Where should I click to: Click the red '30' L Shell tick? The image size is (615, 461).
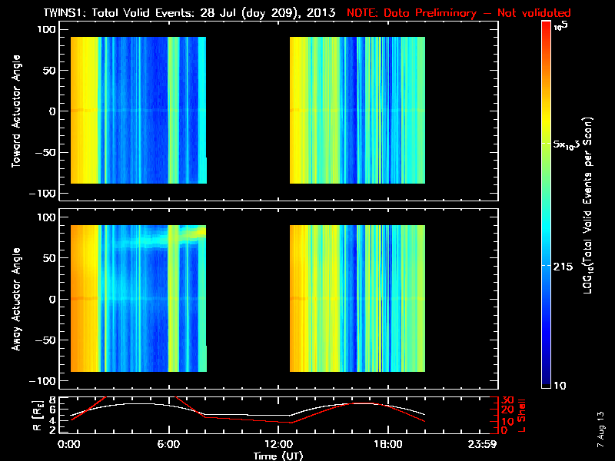(x=507, y=400)
